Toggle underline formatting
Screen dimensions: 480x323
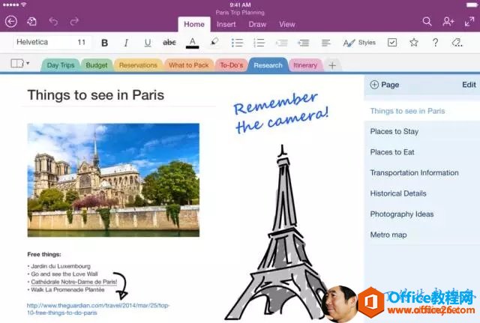coord(148,43)
